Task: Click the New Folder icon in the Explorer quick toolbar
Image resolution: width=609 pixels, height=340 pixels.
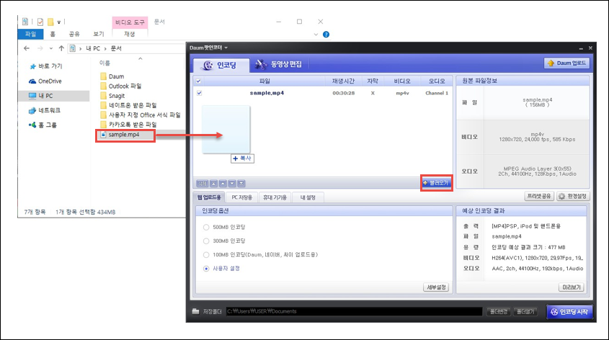Action: [50, 22]
